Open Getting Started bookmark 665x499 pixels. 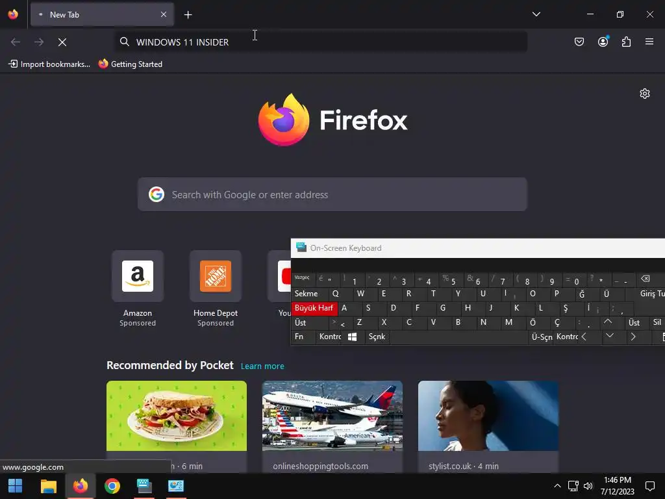[131, 64]
